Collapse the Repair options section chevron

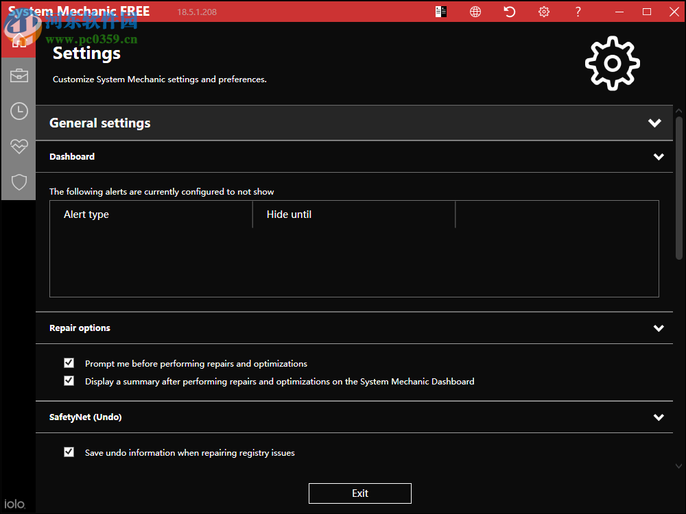pos(659,328)
